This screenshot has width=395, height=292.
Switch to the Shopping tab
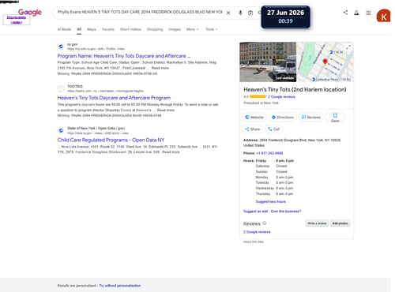(155, 29)
